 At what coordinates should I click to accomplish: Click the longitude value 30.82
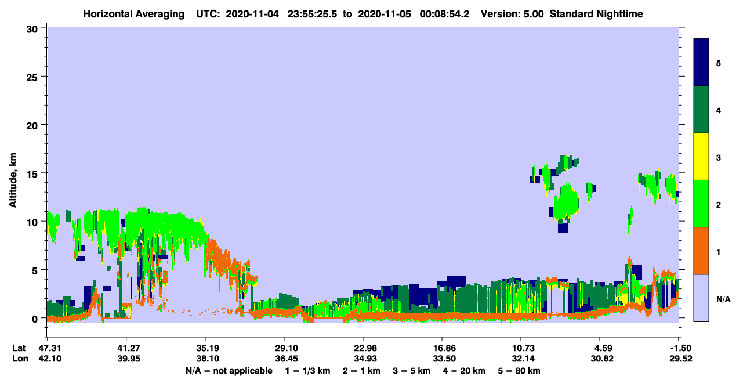[x=601, y=359]
